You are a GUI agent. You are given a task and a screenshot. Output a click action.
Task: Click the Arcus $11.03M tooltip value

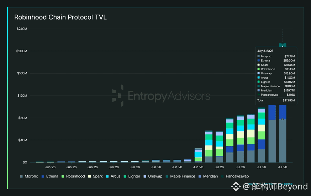290,78
